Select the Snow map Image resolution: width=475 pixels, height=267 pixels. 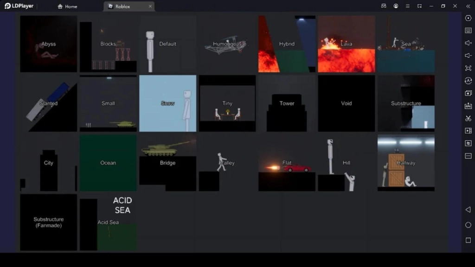(167, 103)
